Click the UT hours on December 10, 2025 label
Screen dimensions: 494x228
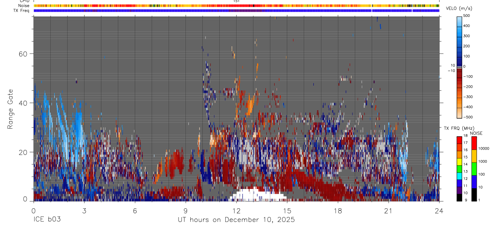(237, 220)
